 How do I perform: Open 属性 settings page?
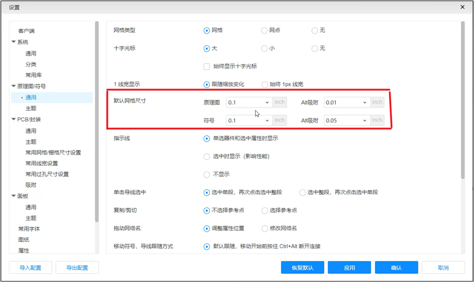[x=23, y=250]
